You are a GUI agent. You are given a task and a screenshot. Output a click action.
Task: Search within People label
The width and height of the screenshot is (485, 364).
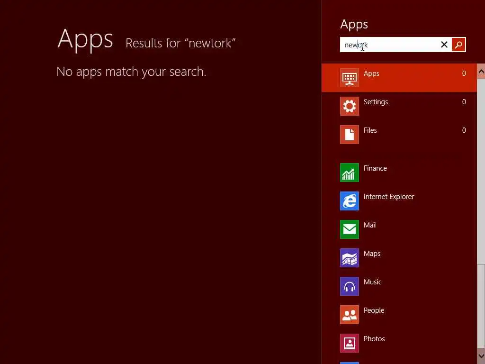pyautogui.click(x=374, y=310)
